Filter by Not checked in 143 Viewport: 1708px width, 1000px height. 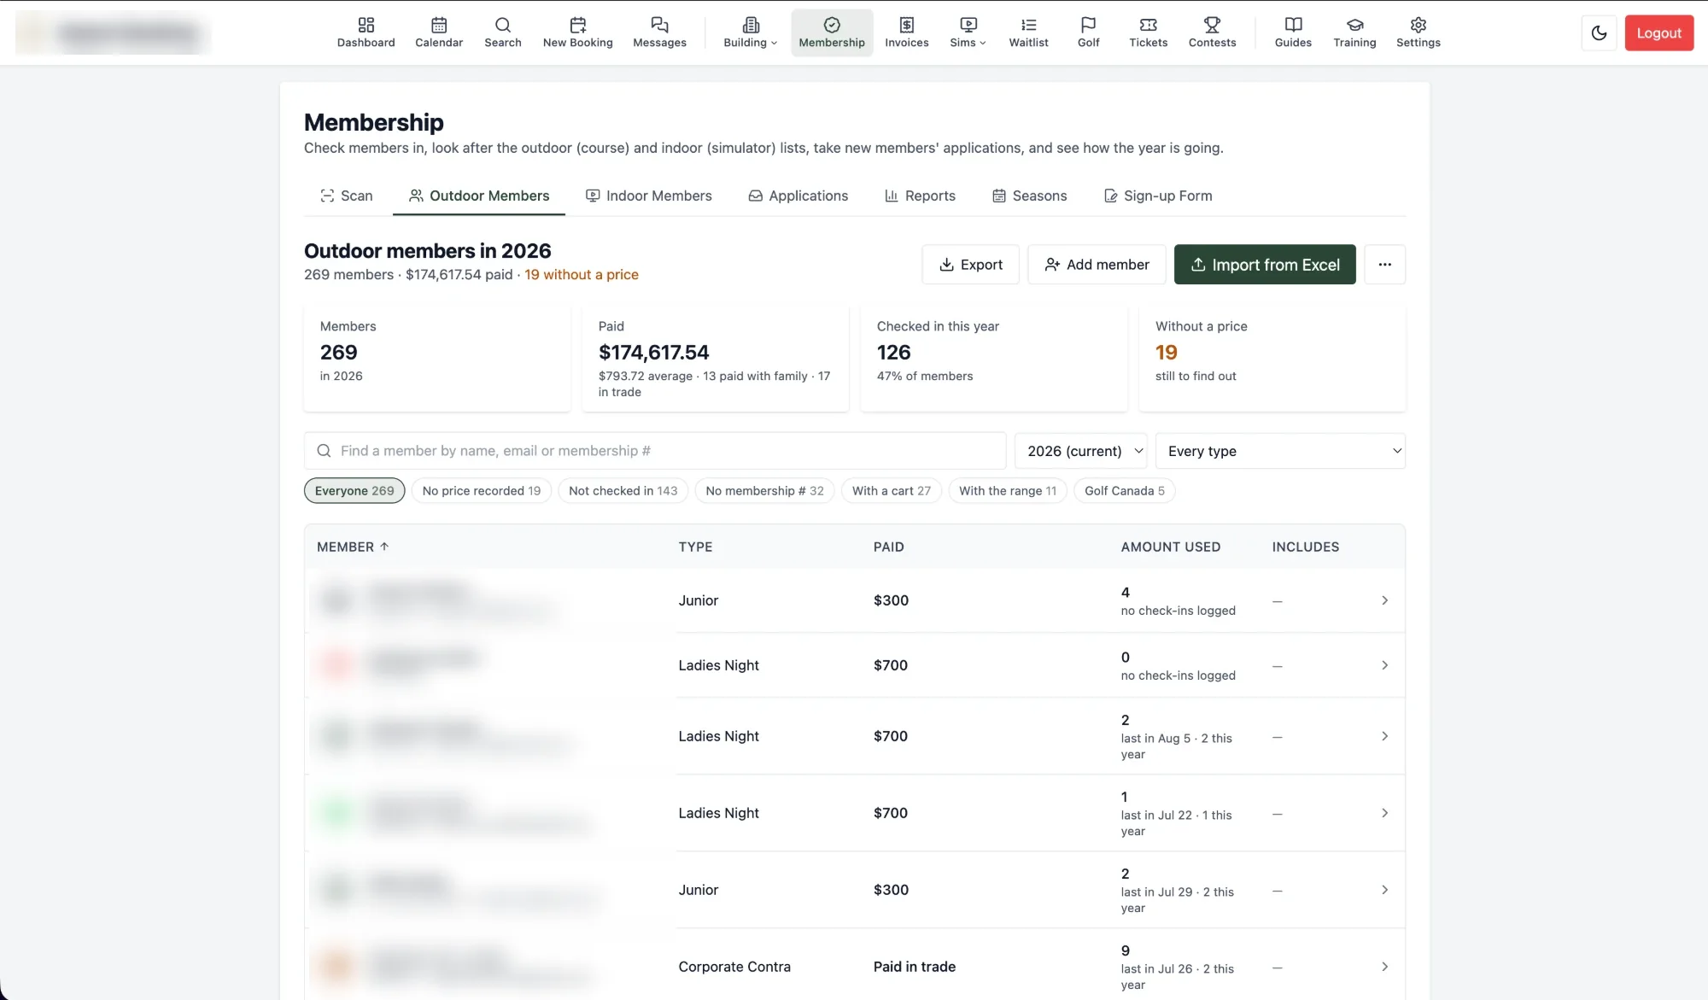[623, 491]
